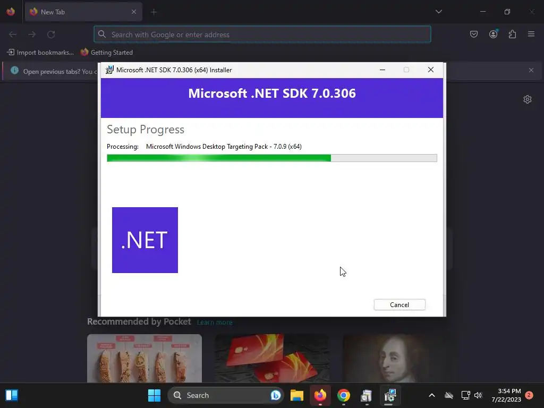Viewport: 544px width, 408px height.
Task: Open a new Firefox tab
Action: click(x=154, y=12)
